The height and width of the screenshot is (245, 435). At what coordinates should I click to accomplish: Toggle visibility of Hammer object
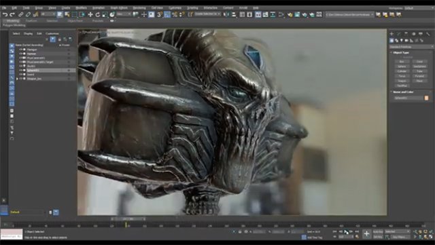[x=21, y=54]
